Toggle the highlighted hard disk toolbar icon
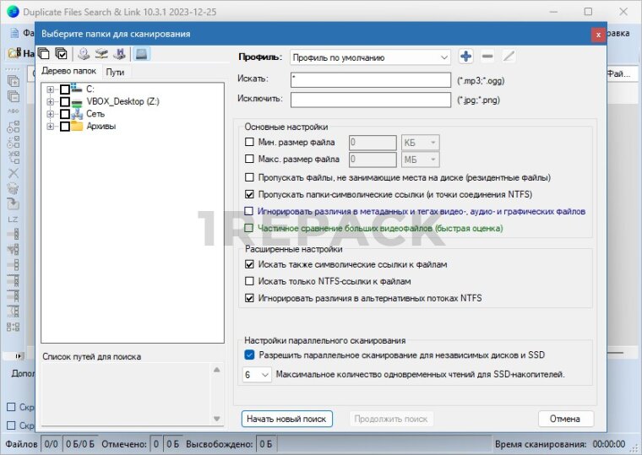 tap(141, 54)
